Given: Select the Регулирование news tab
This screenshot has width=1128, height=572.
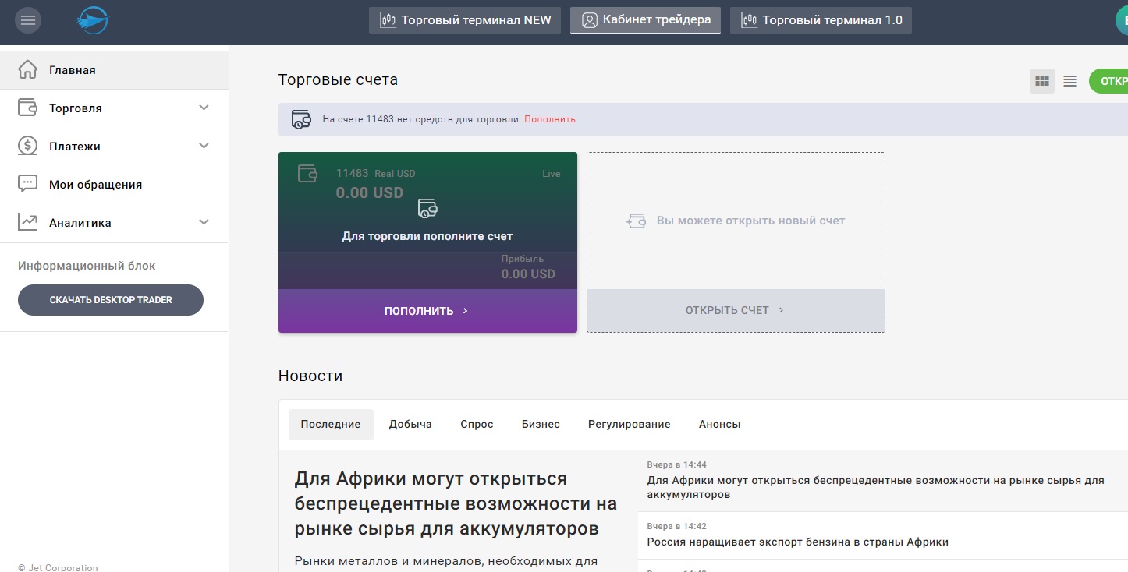Looking at the screenshot, I should pyautogui.click(x=630, y=425).
